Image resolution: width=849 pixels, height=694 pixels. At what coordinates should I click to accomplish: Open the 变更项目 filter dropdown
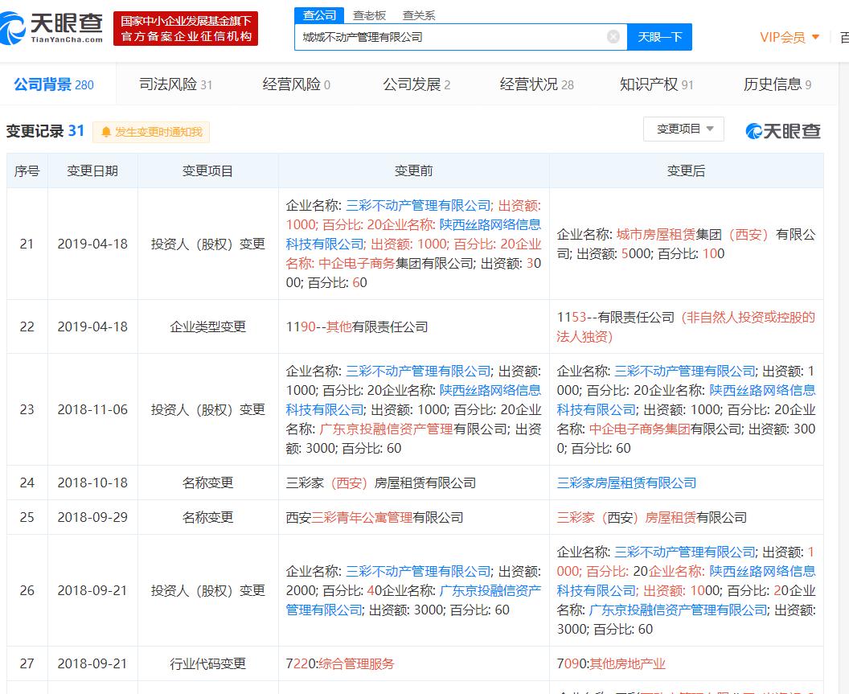pyautogui.click(x=683, y=129)
